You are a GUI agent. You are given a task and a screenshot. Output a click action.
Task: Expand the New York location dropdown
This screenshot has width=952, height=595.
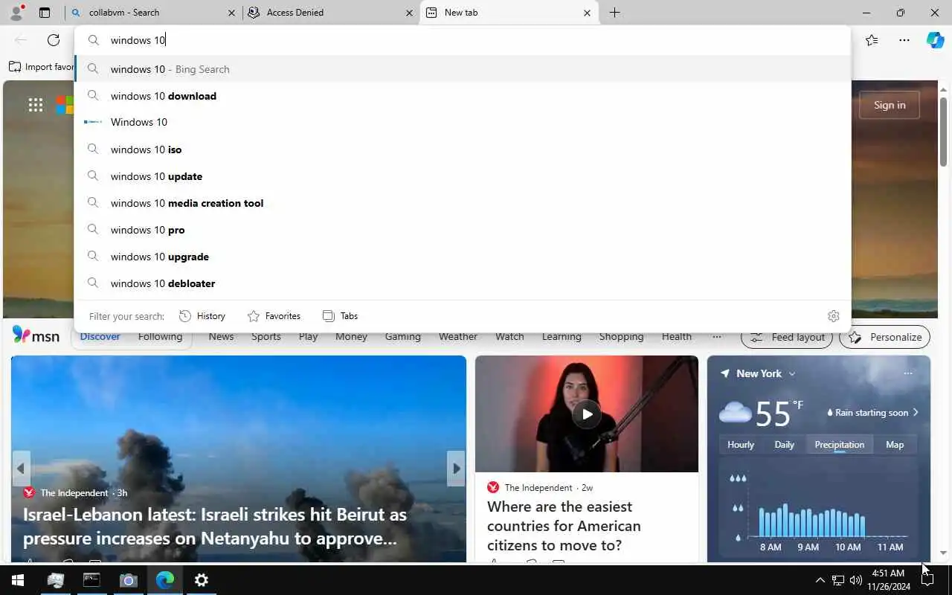click(791, 373)
